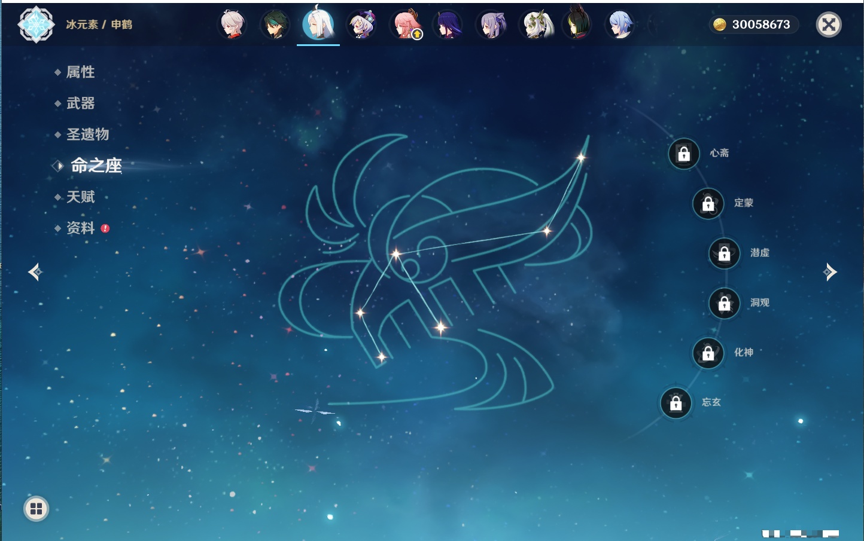Open the locked 洞观 constellation node

(725, 304)
